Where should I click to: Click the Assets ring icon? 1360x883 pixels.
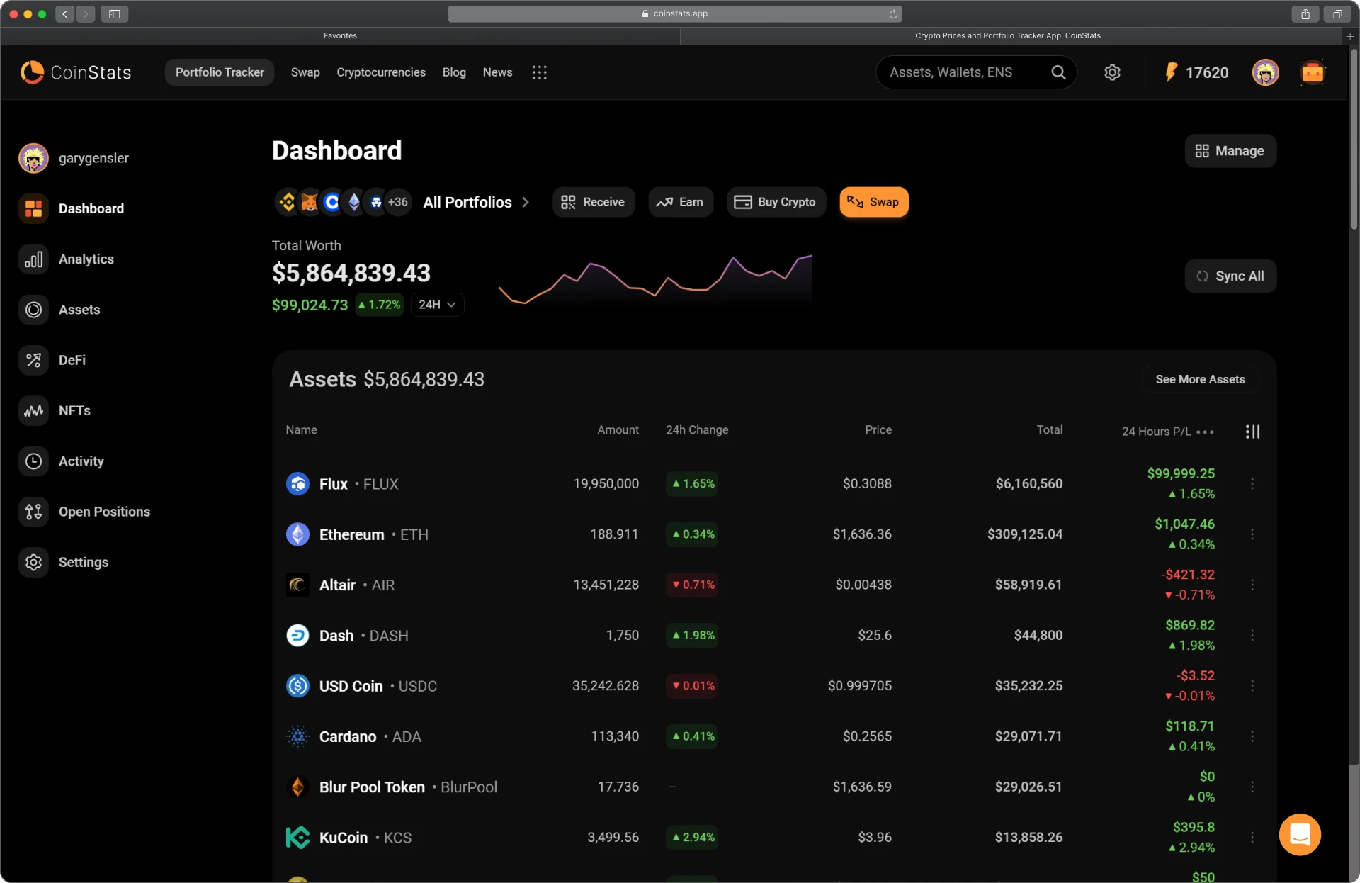(x=33, y=310)
